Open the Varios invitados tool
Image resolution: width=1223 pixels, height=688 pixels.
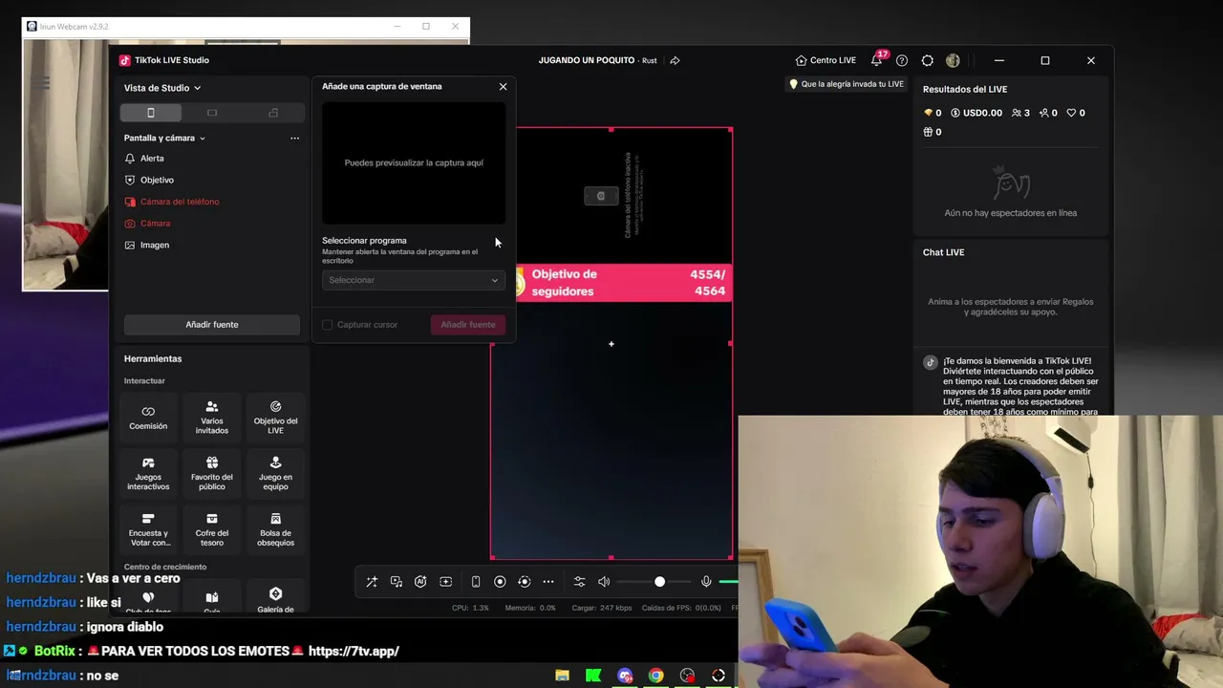(212, 418)
